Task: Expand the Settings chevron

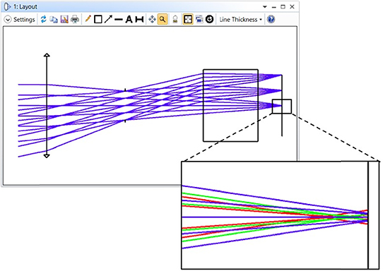Action: pos(8,20)
